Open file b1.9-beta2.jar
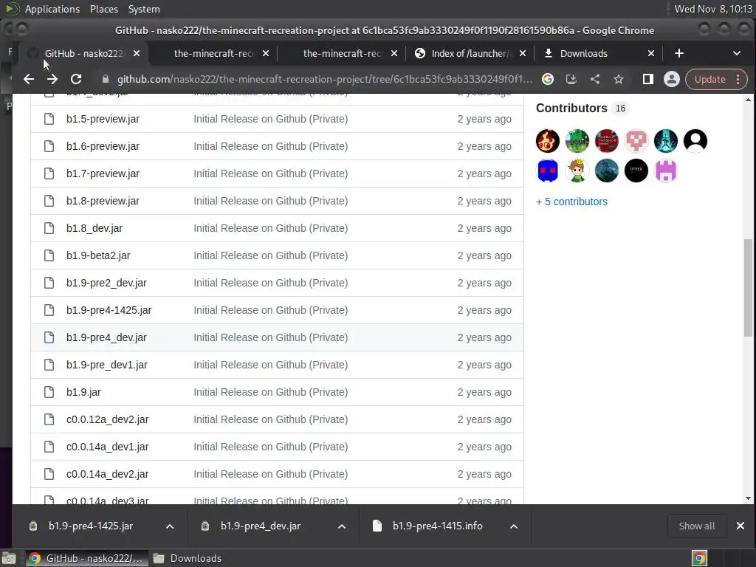 pos(98,255)
